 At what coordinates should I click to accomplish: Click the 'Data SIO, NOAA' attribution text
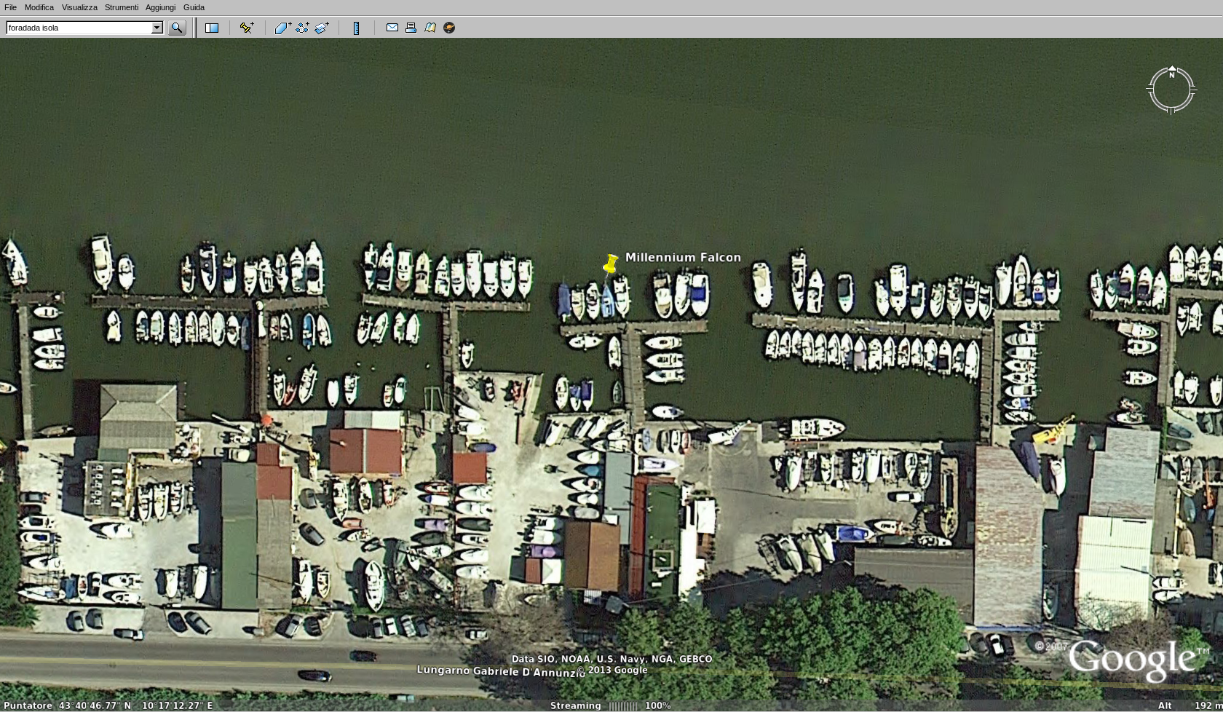[611, 659]
